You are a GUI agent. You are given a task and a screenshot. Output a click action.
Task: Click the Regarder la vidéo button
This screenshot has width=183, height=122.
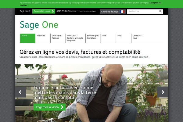(x=49, y=107)
